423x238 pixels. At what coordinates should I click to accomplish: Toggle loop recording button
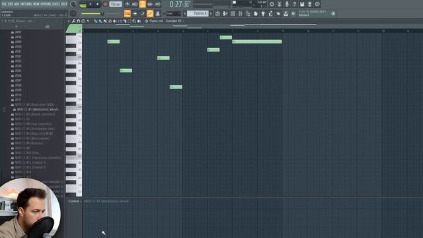pos(157,5)
